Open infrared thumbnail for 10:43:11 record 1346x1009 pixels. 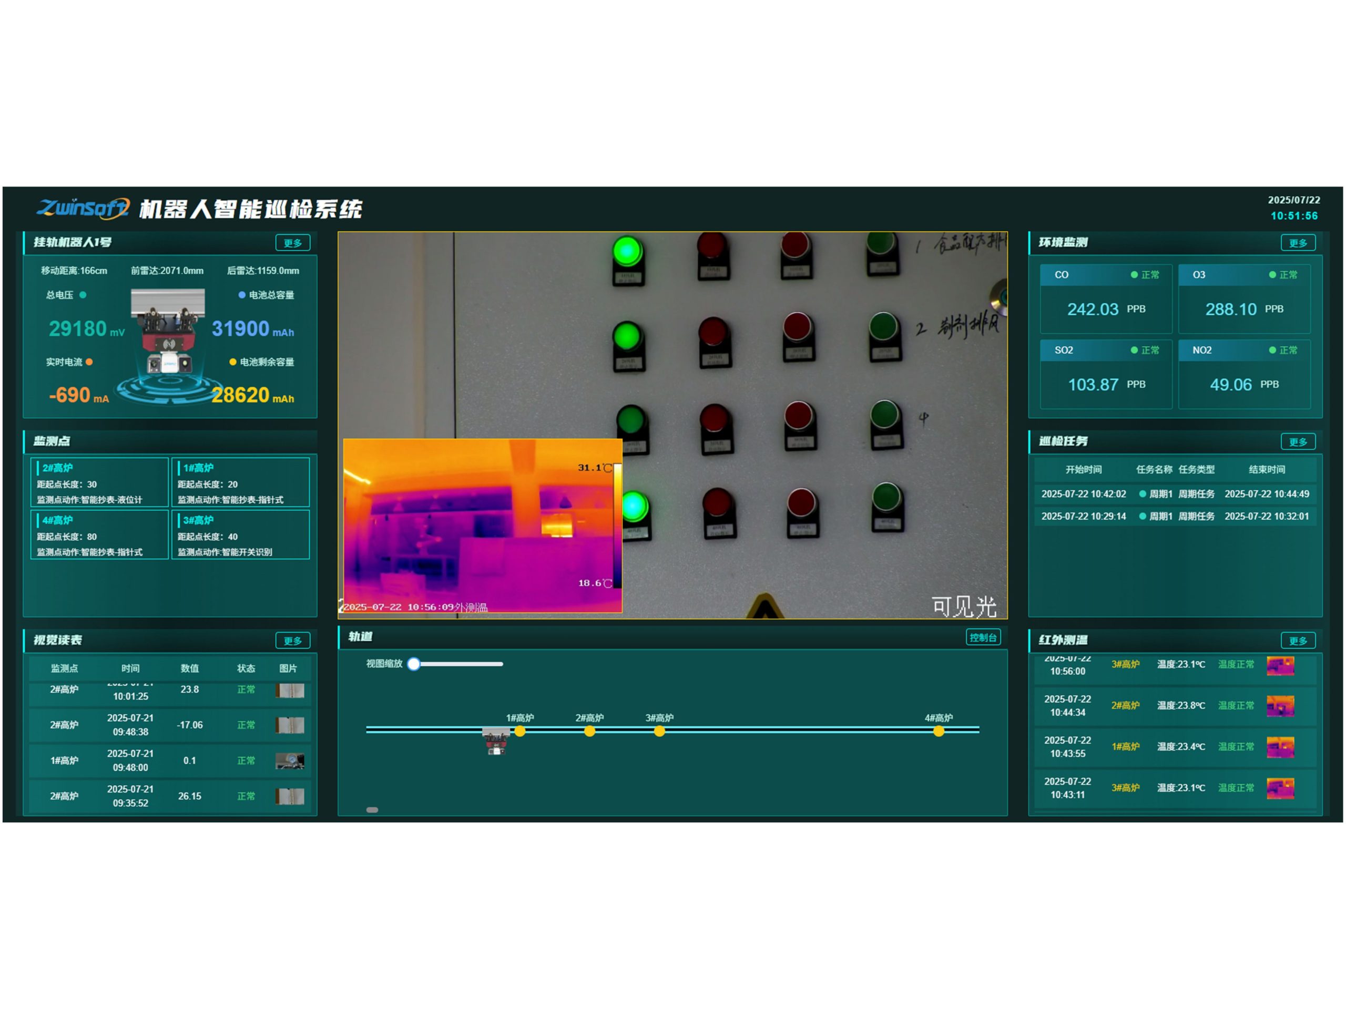coord(1280,788)
